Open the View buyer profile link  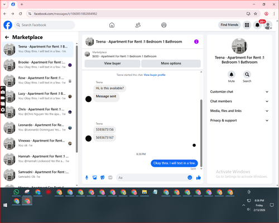155,75
